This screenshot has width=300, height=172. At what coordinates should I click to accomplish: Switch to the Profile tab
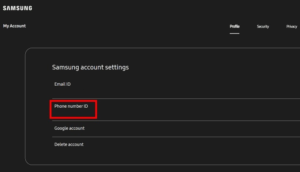pyautogui.click(x=235, y=26)
